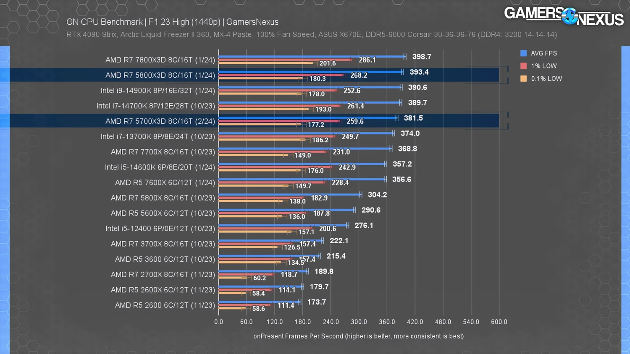
Task: Select the highlighted AMD R7 5800X3D row label
Action: [x=160, y=75]
